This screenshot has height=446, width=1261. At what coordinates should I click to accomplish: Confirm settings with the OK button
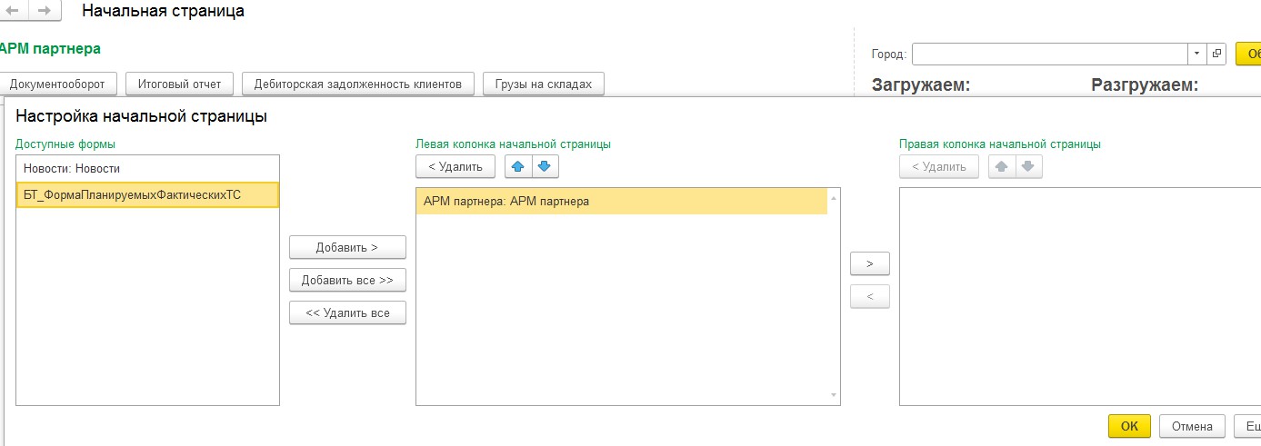1128,426
